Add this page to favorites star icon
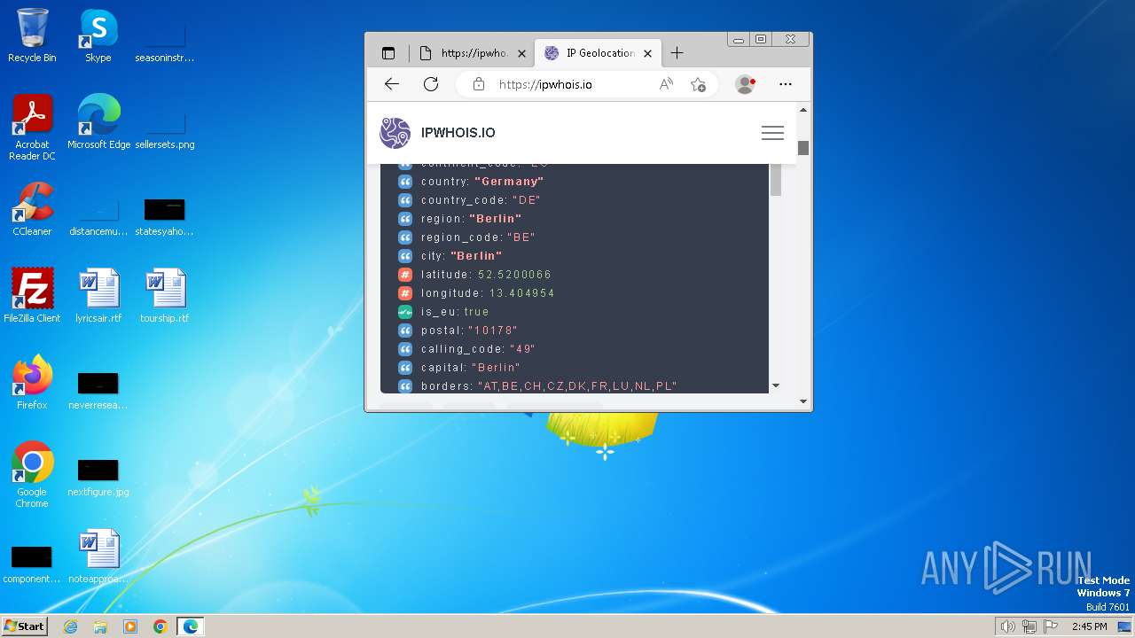 699,84
